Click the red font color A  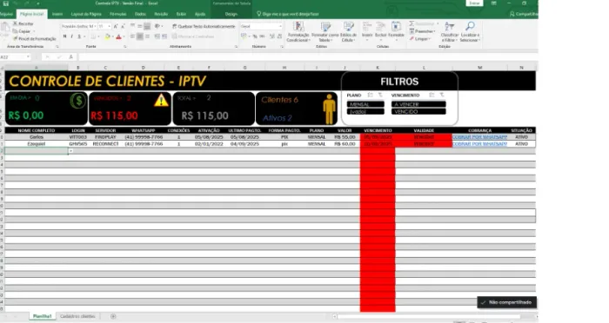tap(119, 36)
